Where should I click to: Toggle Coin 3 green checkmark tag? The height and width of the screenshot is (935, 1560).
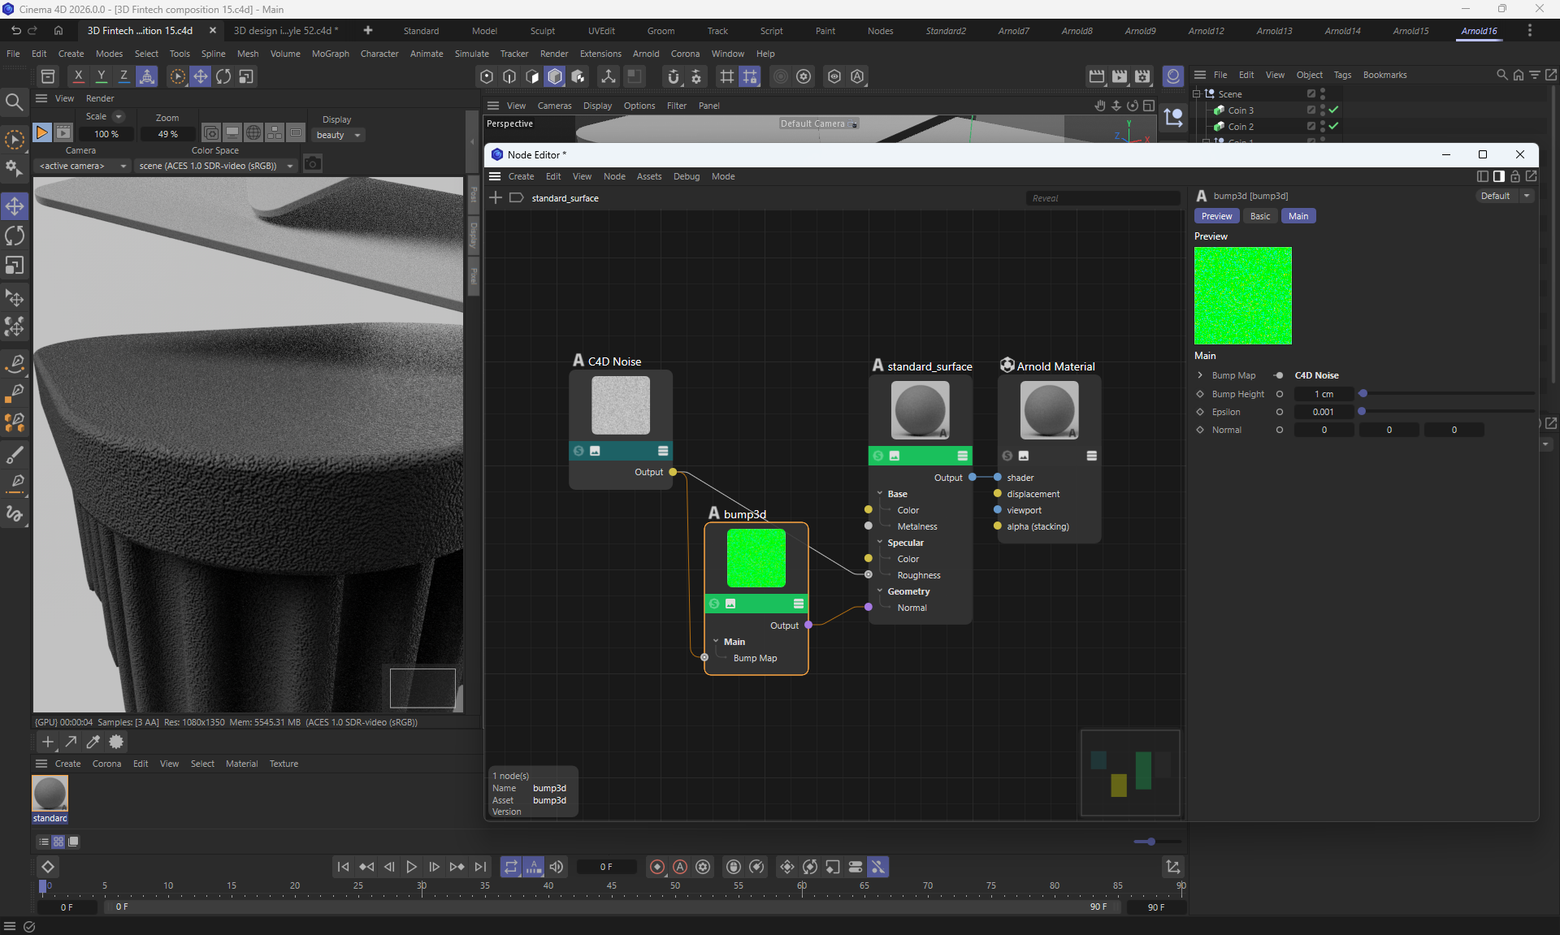[1333, 110]
